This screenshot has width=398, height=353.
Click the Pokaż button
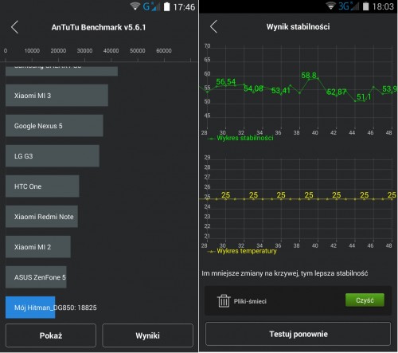point(51,335)
